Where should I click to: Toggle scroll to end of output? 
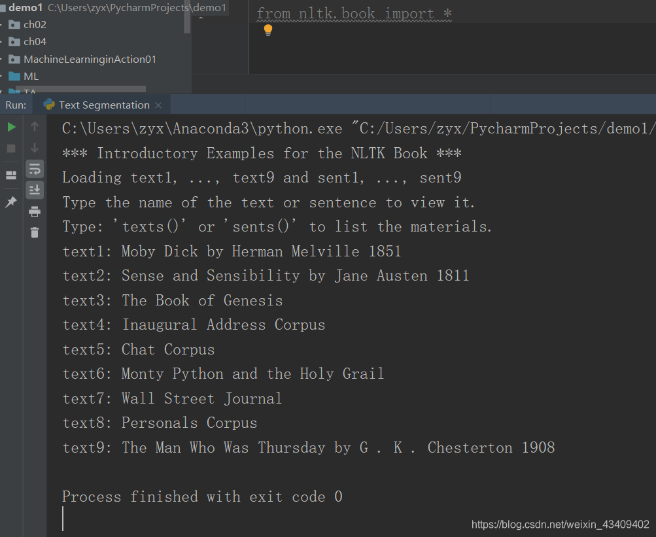point(35,190)
